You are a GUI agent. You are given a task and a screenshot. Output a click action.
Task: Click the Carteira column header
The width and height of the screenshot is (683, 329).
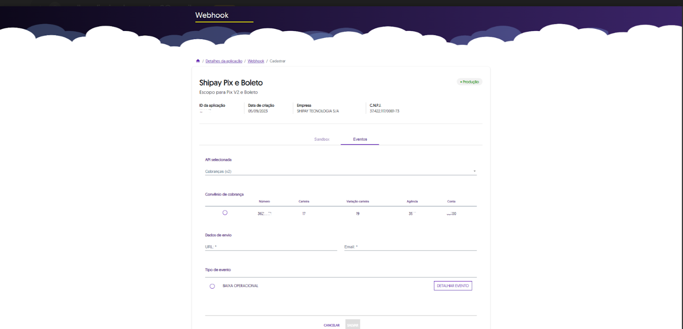[304, 201]
